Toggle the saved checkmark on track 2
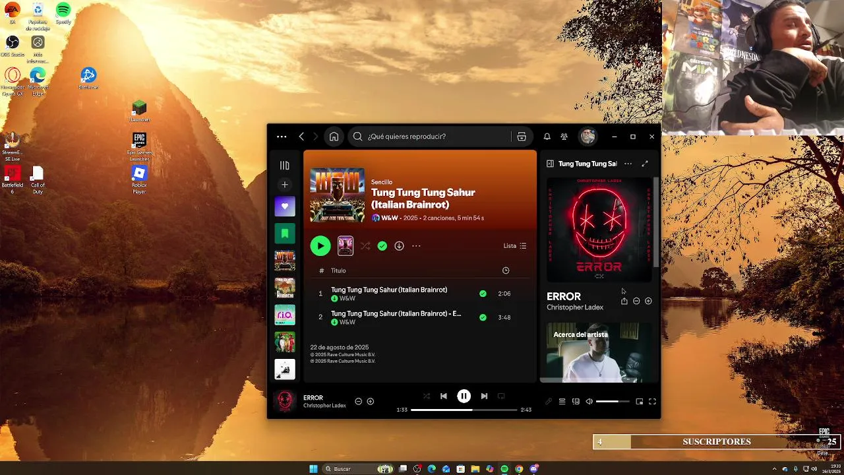 pos(483,317)
